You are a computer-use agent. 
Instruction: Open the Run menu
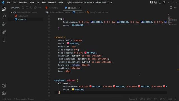point(44,3)
